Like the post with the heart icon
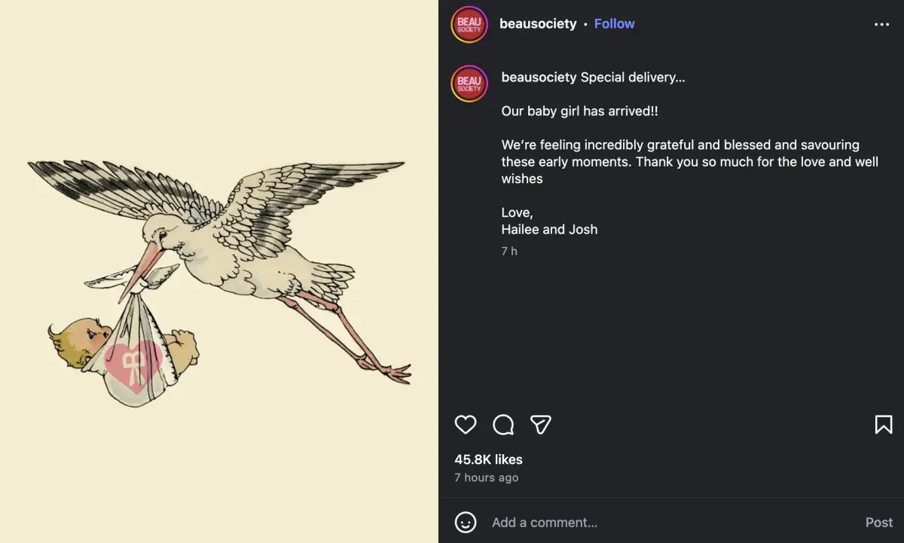Image resolution: width=904 pixels, height=543 pixels. [466, 425]
